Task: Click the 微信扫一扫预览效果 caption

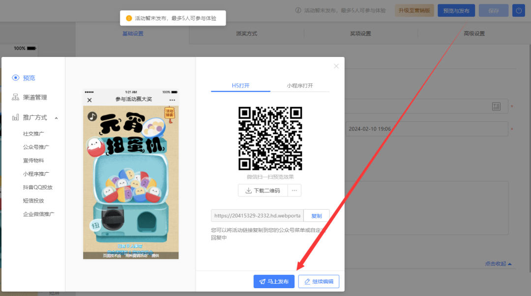Action: [270, 177]
